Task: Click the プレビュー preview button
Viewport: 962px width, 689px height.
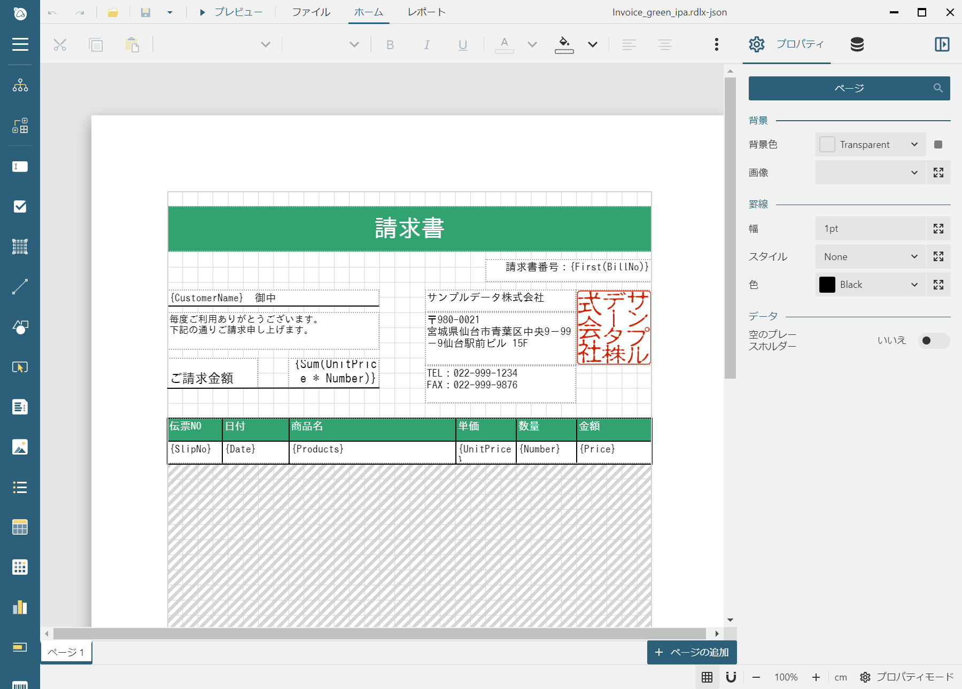Action: tap(231, 12)
